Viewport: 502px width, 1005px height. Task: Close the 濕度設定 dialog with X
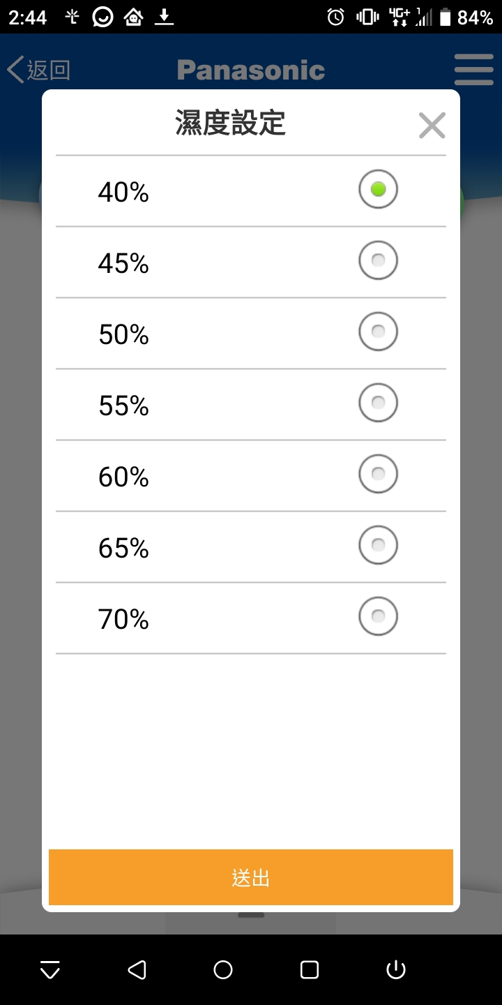click(432, 126)
